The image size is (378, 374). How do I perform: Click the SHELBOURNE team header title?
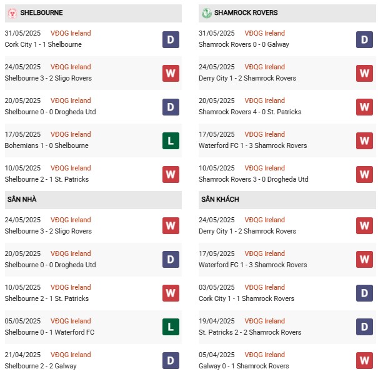[41, 12]
